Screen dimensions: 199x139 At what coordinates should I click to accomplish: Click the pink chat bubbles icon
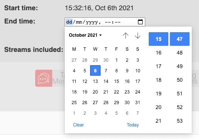tap(44, 78)
